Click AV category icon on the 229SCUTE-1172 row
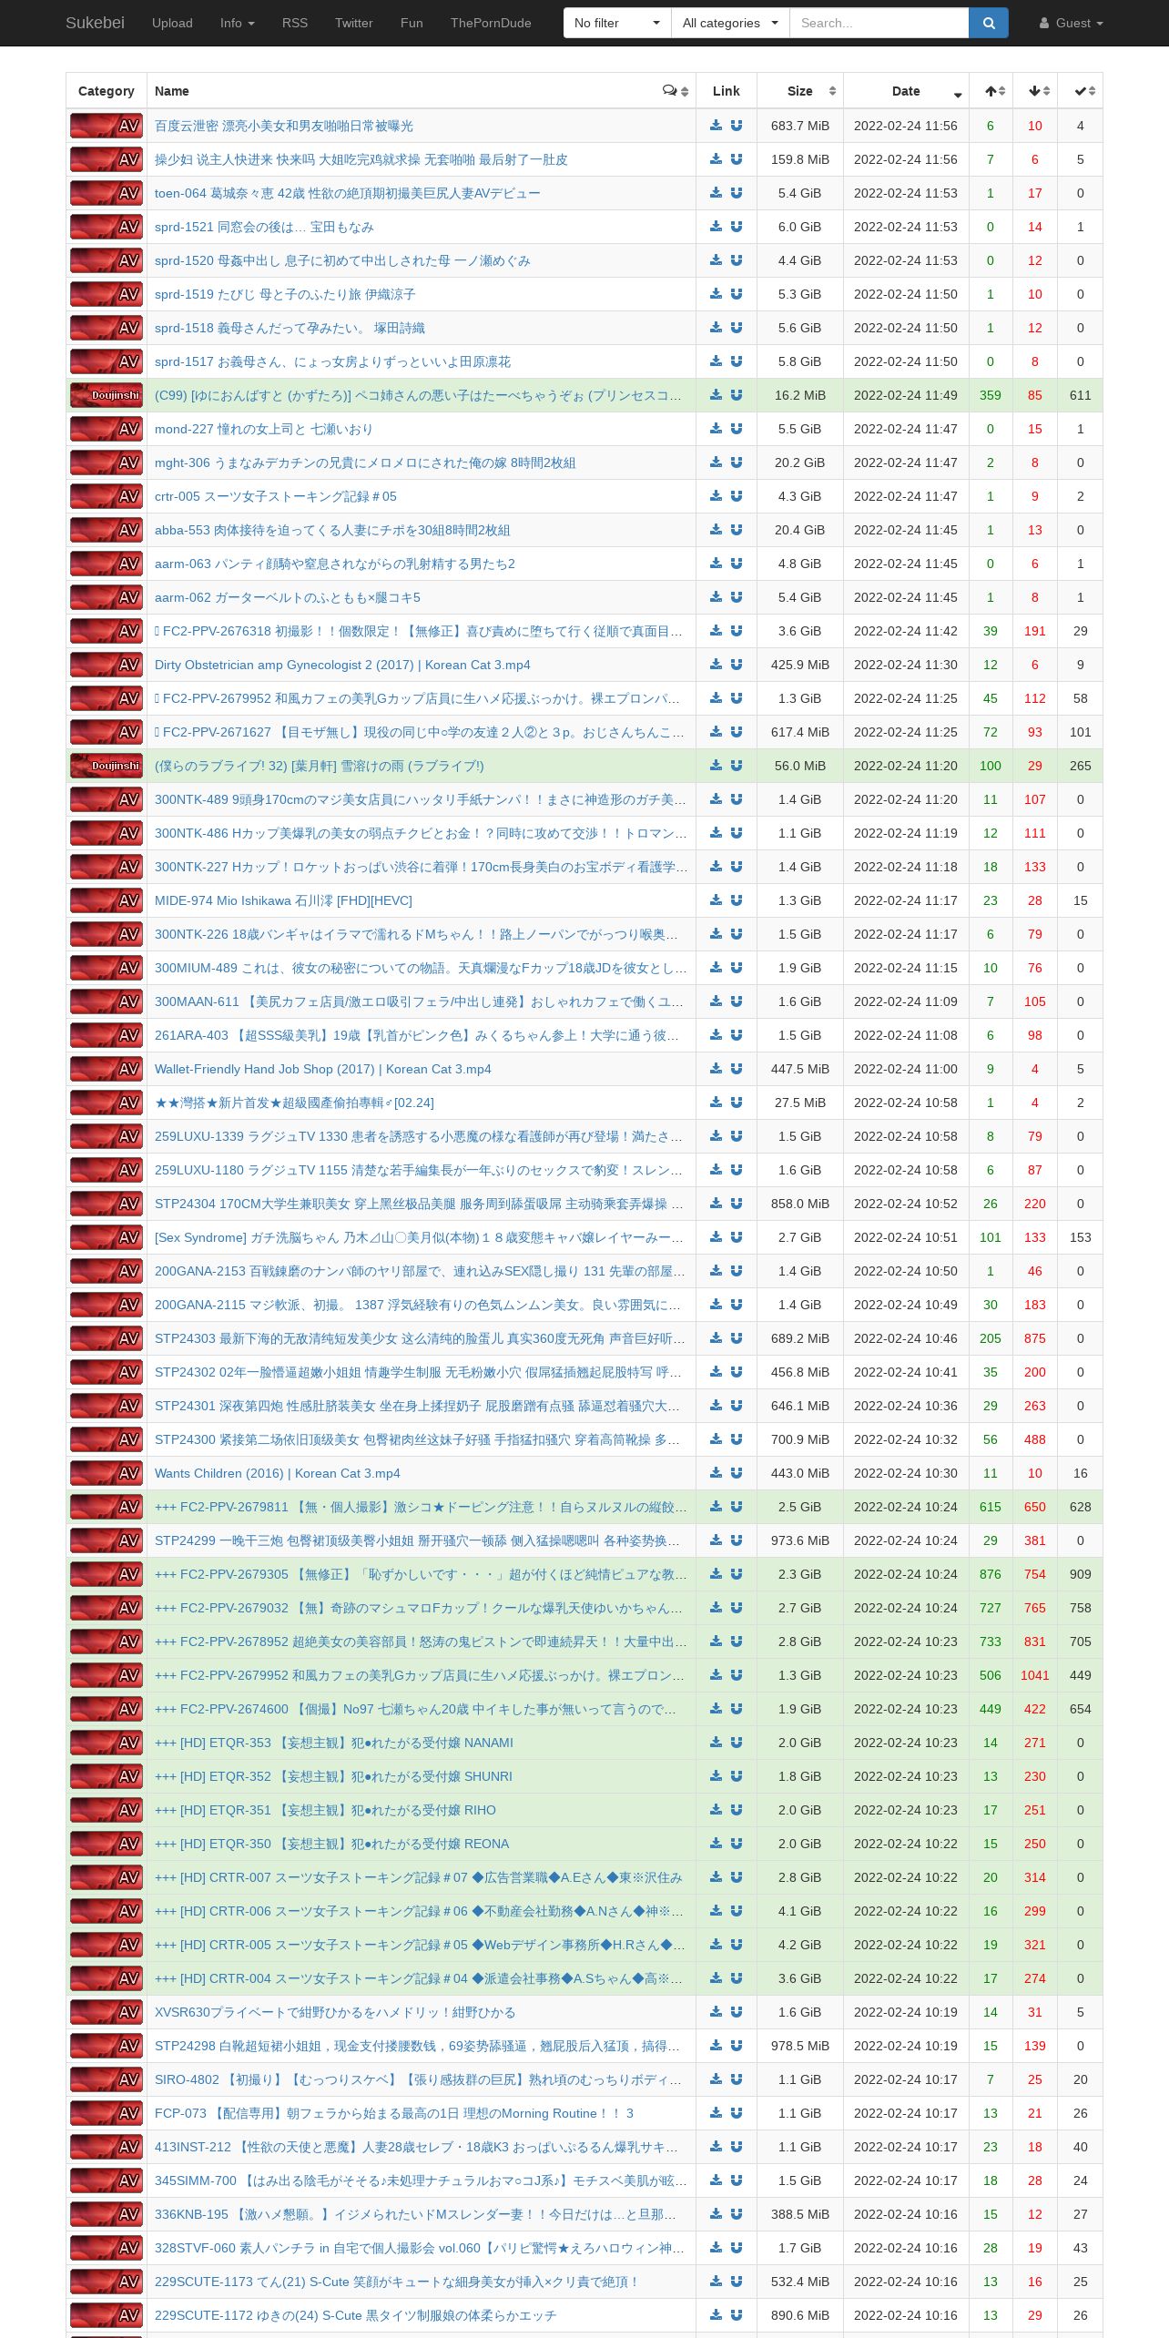This screenshot has width=1169, height=2338. pyautogui.click(x=107, y=2315)
